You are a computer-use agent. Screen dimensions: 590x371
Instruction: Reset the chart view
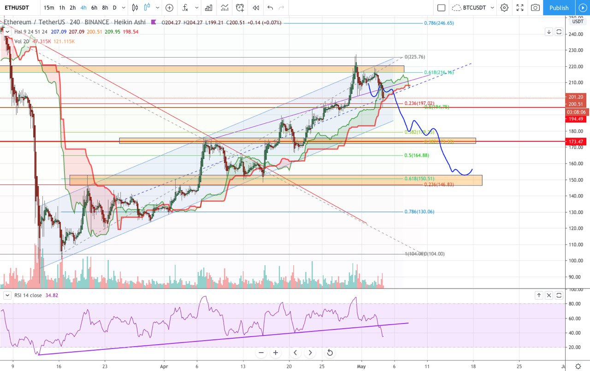pyautogui.click(x=330, y=353)
